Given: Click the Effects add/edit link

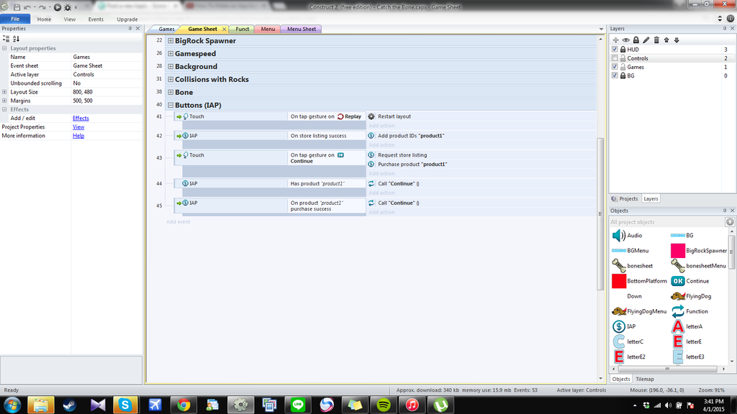Looking at the screenshot, I should click(81, 118).
